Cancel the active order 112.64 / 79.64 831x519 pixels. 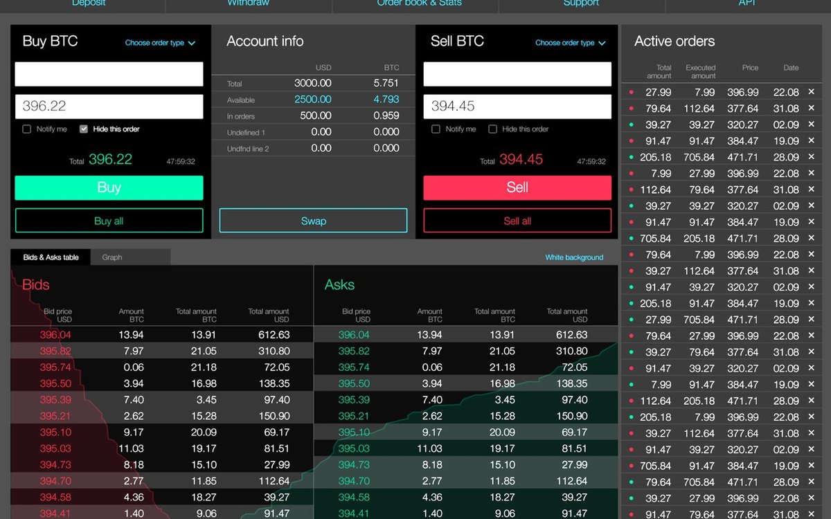click(811, 190)
